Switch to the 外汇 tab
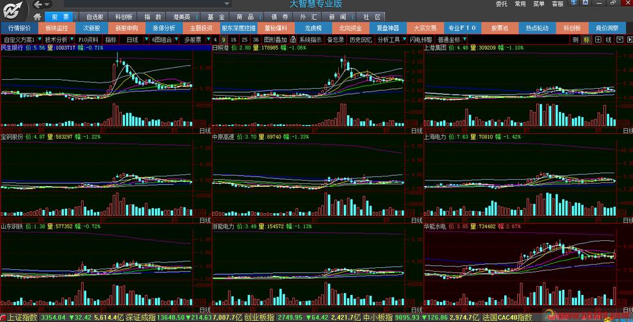The image size is (633, 322). [x=308, y=17]
